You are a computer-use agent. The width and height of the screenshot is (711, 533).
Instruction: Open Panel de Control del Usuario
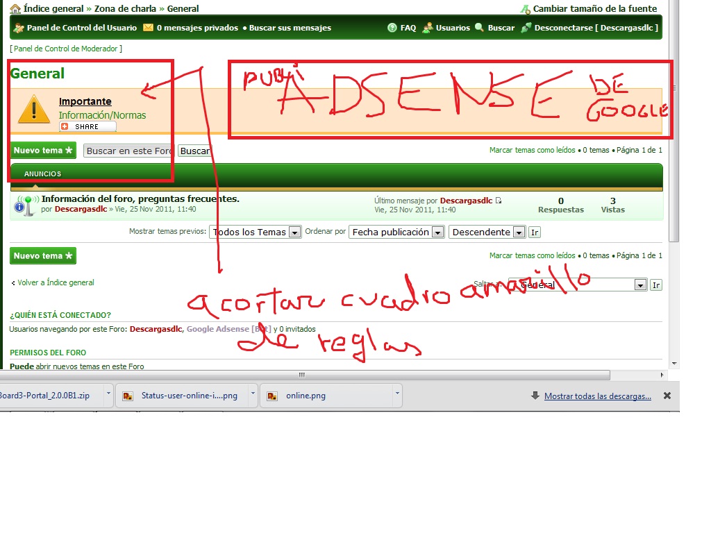coord(82,28)
